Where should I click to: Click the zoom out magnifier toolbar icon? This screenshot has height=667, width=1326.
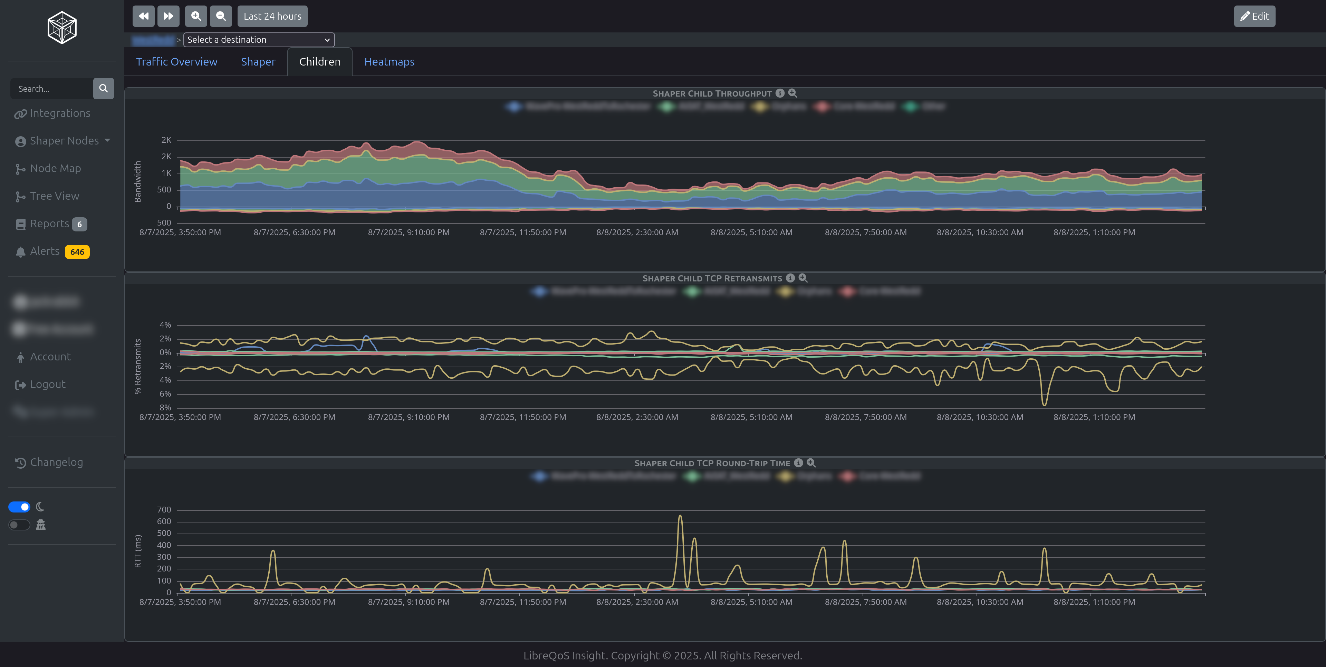click(220, 17)
